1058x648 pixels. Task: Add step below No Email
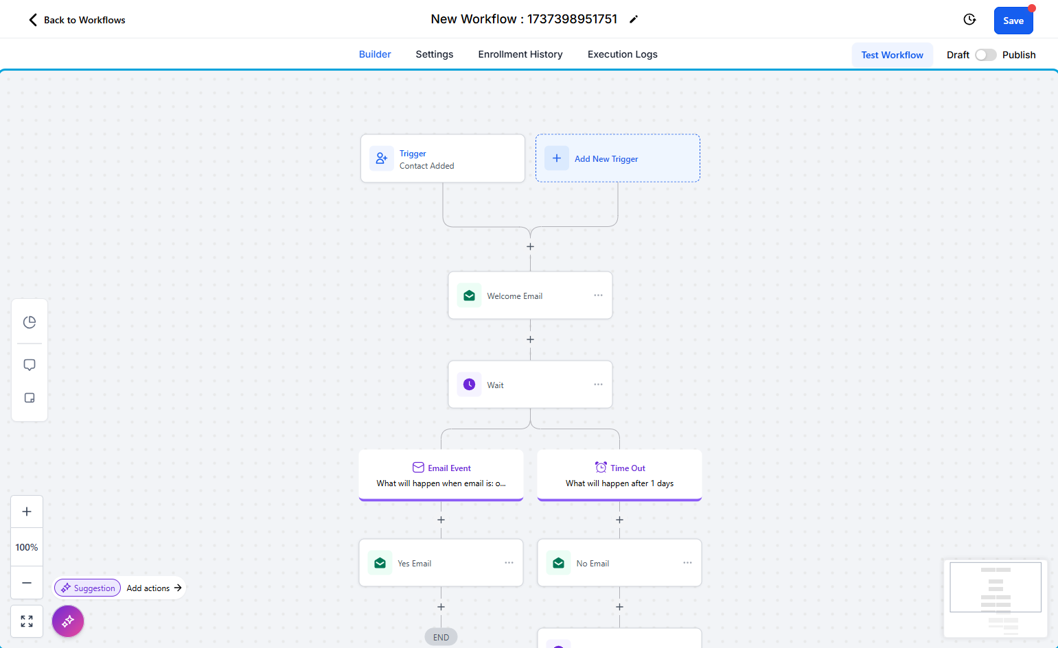(619, 607)
